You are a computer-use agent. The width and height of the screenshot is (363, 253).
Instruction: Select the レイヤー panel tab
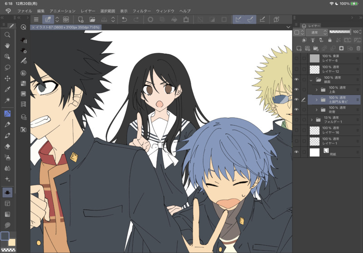[x=311, y=26]
